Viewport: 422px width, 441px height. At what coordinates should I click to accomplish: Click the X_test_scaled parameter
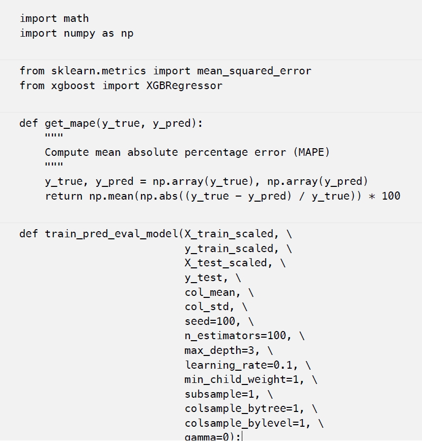tap(226, 263)
